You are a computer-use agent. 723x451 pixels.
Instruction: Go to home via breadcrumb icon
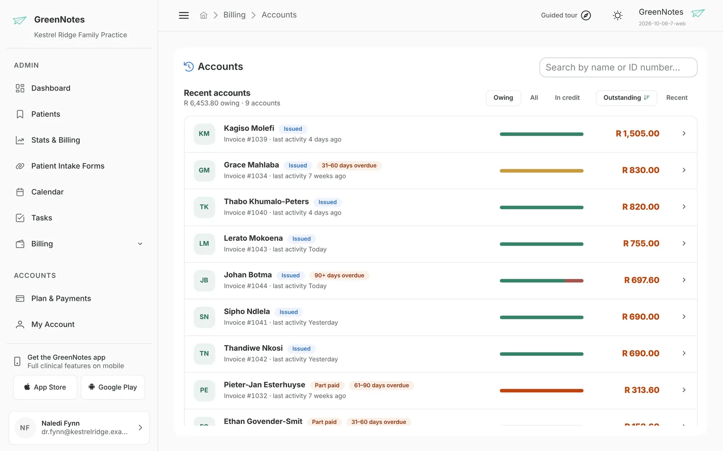(x=204, y=15)
